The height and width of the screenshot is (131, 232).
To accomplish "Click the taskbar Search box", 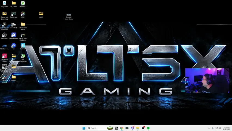I will pos(100,128).
